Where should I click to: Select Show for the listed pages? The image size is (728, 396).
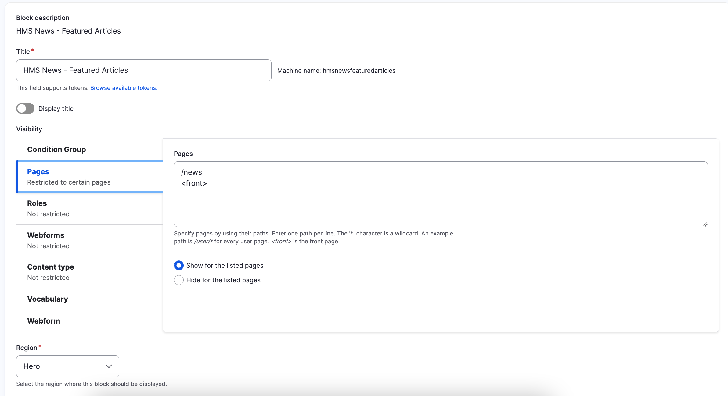pos(179,265)
